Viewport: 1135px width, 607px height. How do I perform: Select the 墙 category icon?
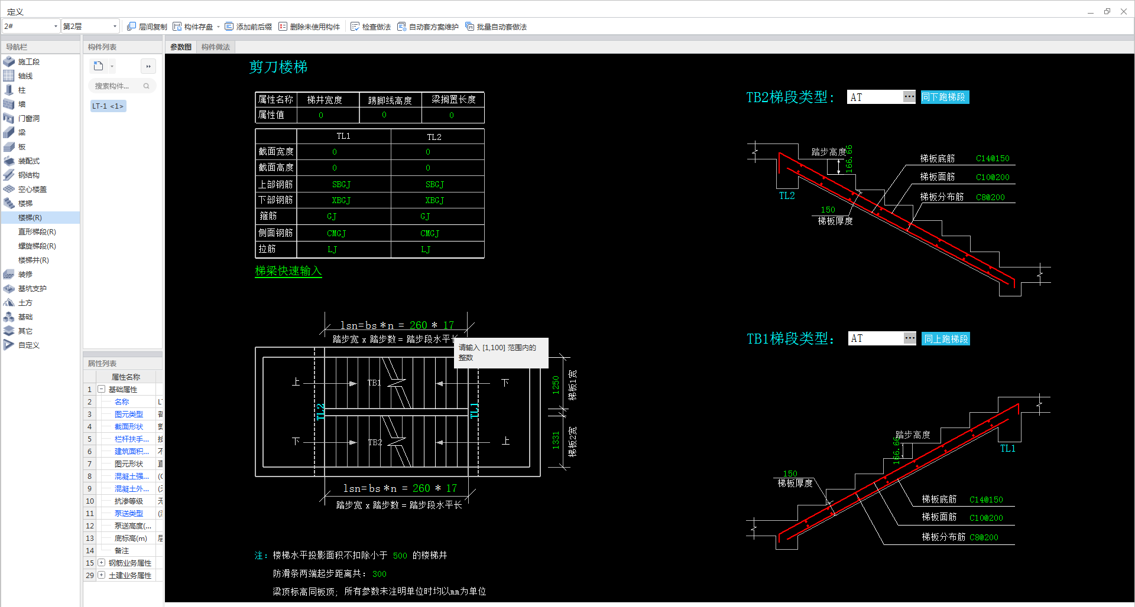point(9,104)
